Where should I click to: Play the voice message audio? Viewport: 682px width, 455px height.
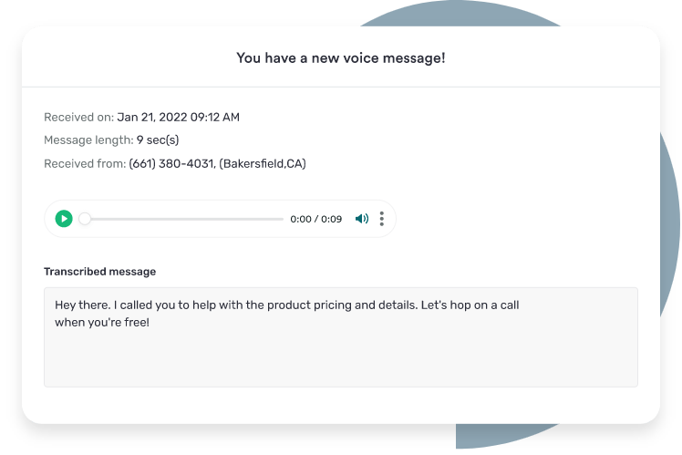(64, 219)
